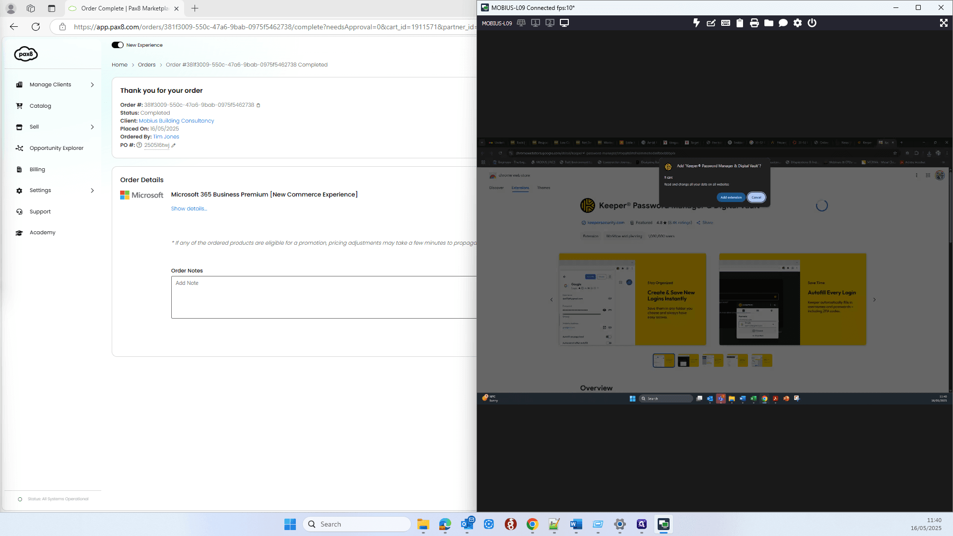Click Status: All Systems Operational text
This screenshot has height=536, width=953.
[x=58, y=499]
